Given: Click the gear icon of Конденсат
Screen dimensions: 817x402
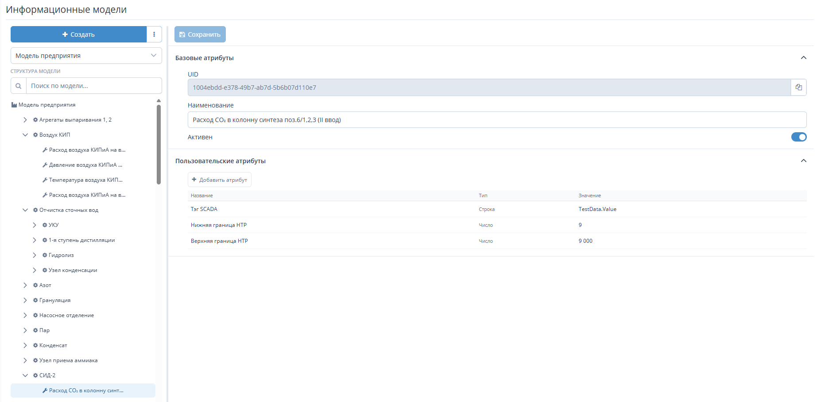Looking at the screenshot, I should [x=35, y=345].
